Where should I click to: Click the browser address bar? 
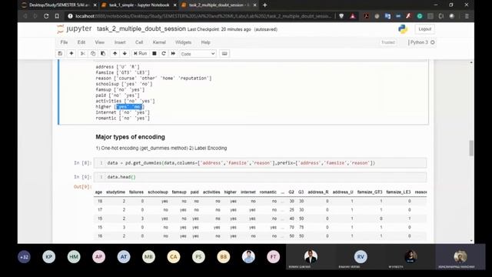click(202, 16)
